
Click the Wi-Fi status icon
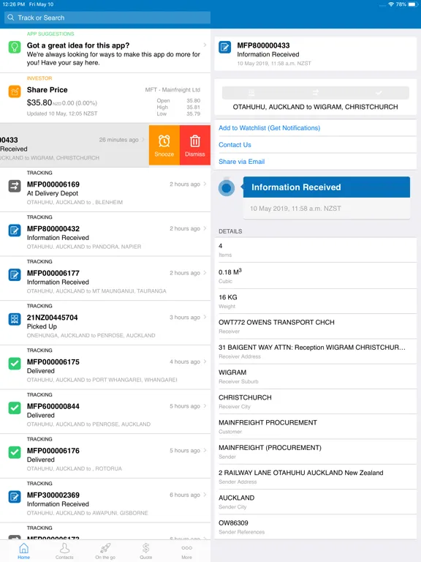(x=391, y=4)
